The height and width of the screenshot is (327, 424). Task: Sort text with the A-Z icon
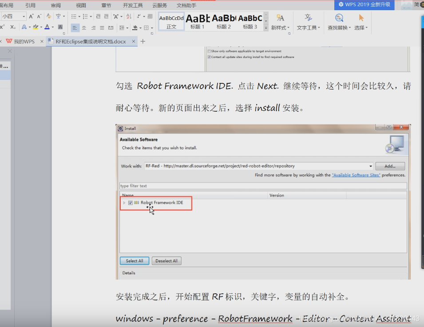tap(129, 16)
